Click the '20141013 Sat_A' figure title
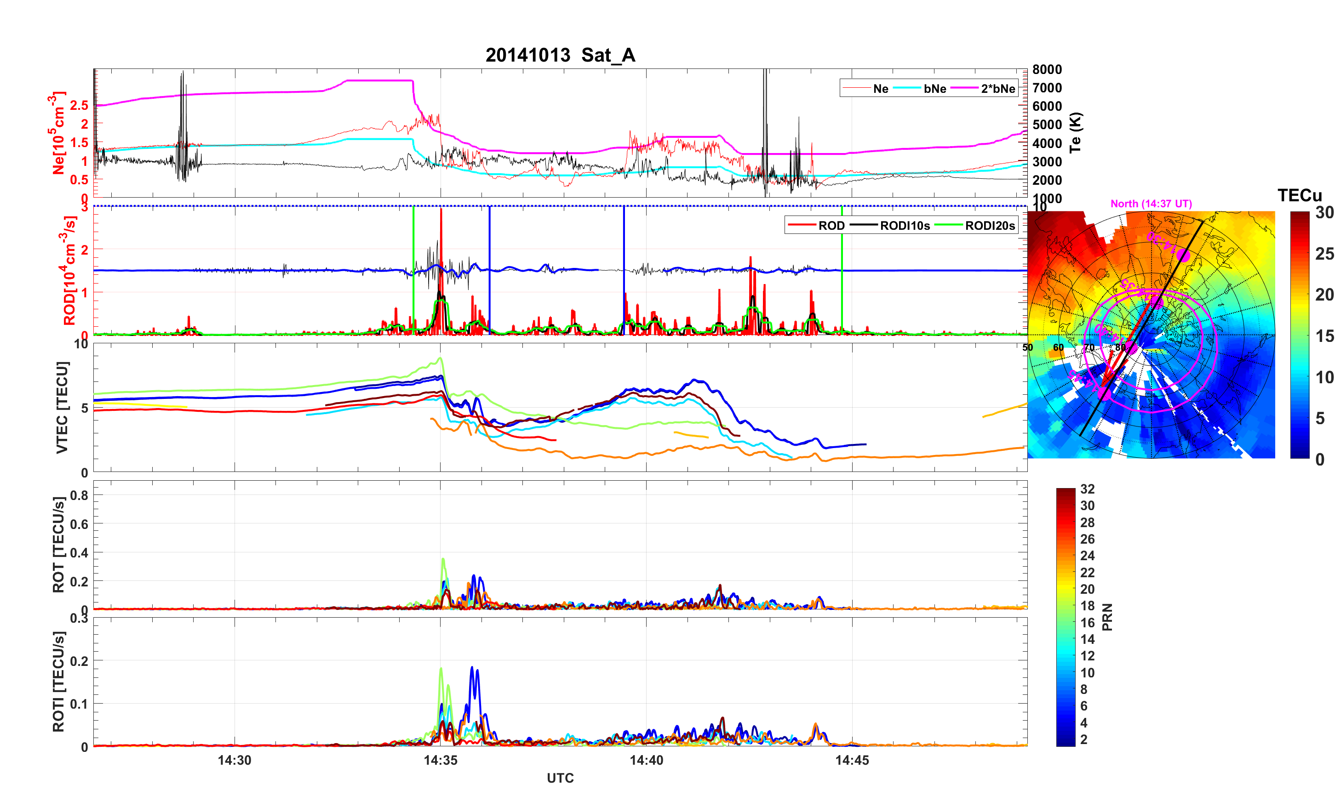The width and height of the screenshot is (1335, 807). pos(560,55)
